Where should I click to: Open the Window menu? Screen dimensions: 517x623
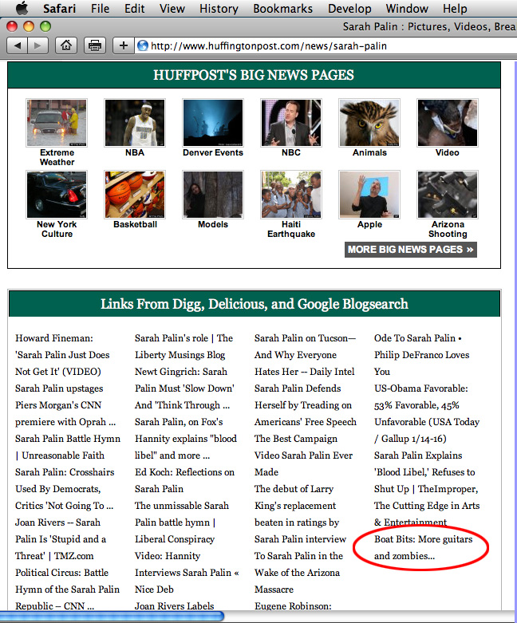407,8
